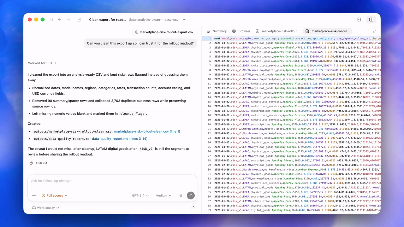Open the GPT-5.4 model dropdown
The image size is (404, 227).
tap(140, 195)
